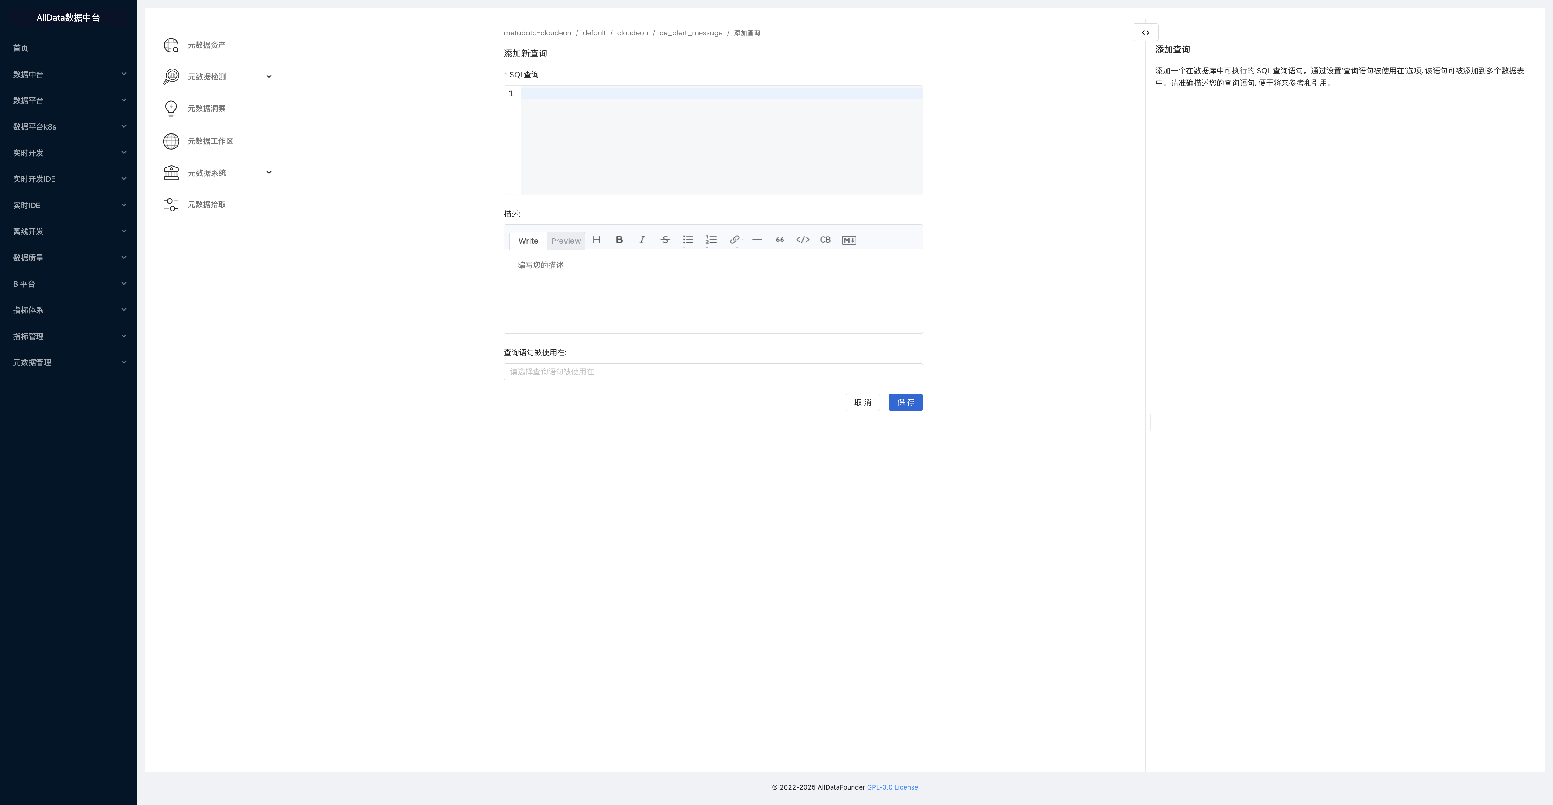Viewport: 1553px width, 805px height.
Task: Click the 取消 button
Action: point(862,402)
